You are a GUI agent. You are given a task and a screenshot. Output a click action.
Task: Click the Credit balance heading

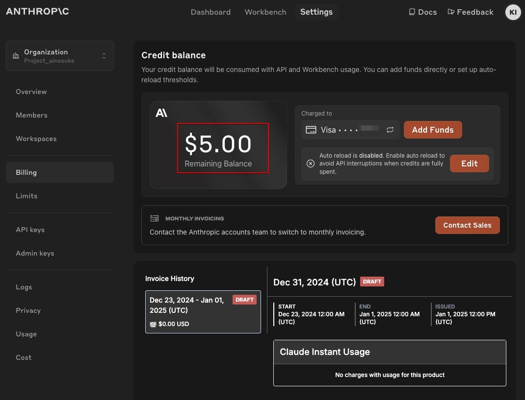point(173,55)
